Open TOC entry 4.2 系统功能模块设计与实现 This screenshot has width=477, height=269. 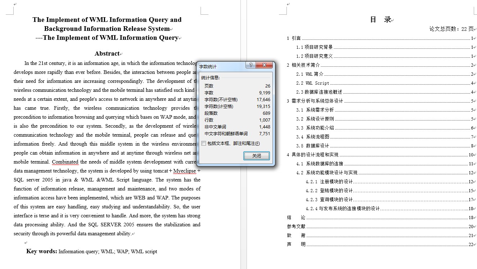pyautogui.click(x=385, y=173)
